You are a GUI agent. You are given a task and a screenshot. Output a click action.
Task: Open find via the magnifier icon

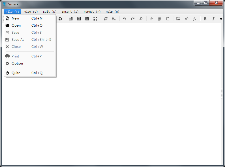pyautogui.click(x=141, y=19)
